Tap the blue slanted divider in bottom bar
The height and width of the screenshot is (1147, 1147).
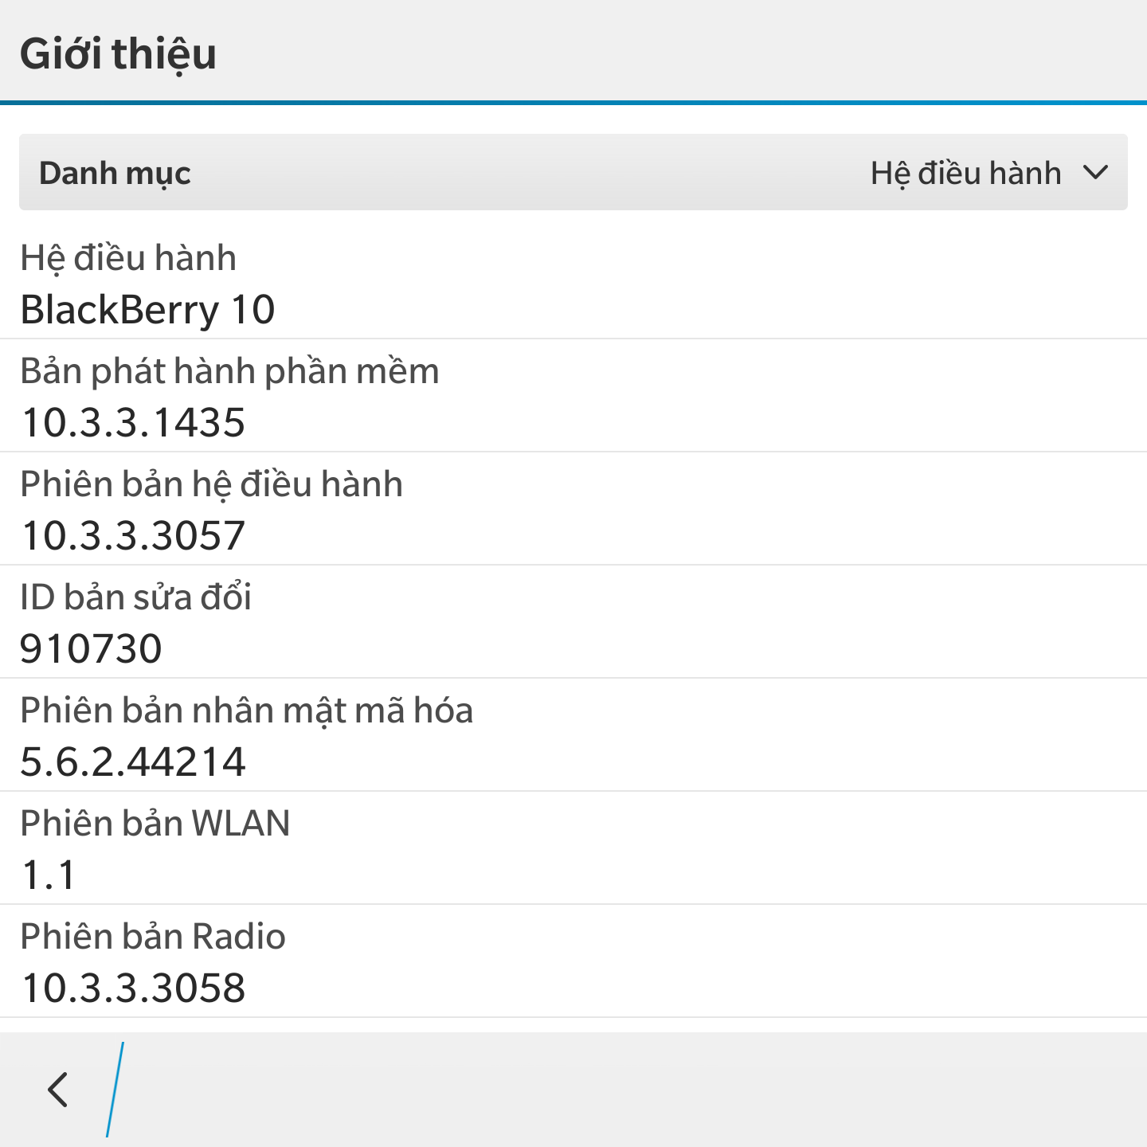[115, 1090]
